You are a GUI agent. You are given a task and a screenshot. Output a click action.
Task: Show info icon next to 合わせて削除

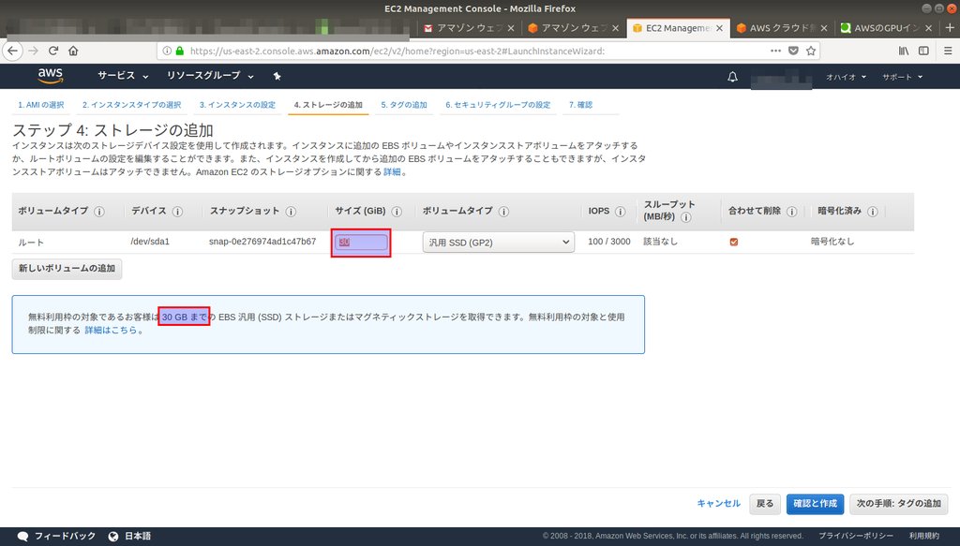(791, 212)
